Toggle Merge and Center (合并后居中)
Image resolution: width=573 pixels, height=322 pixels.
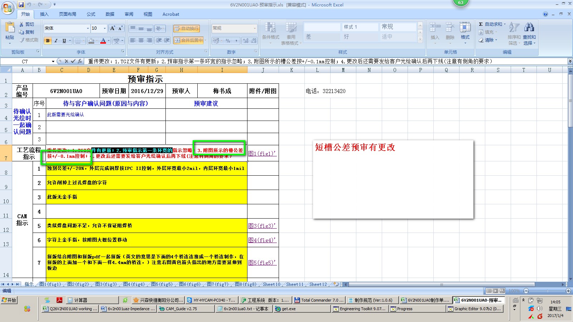point(188,40)
